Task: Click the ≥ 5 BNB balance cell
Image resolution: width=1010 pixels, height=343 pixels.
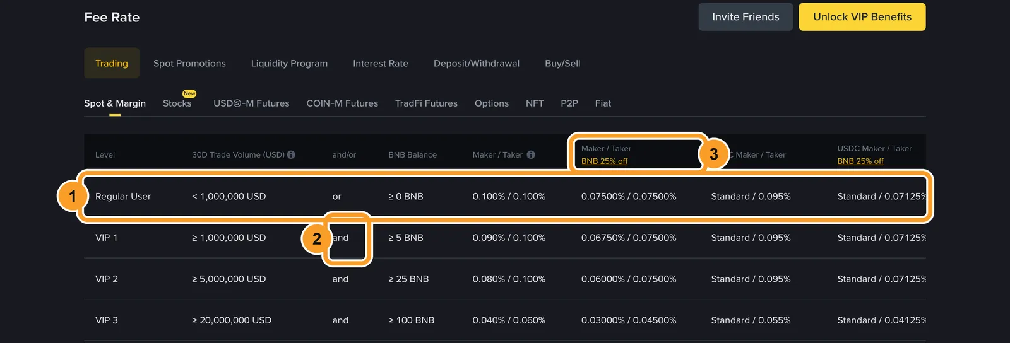Action: tap(406, 238)
